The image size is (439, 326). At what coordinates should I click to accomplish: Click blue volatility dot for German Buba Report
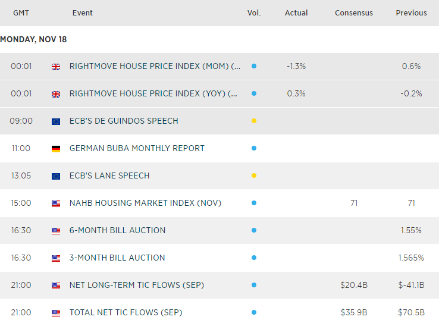click(254, 149)
